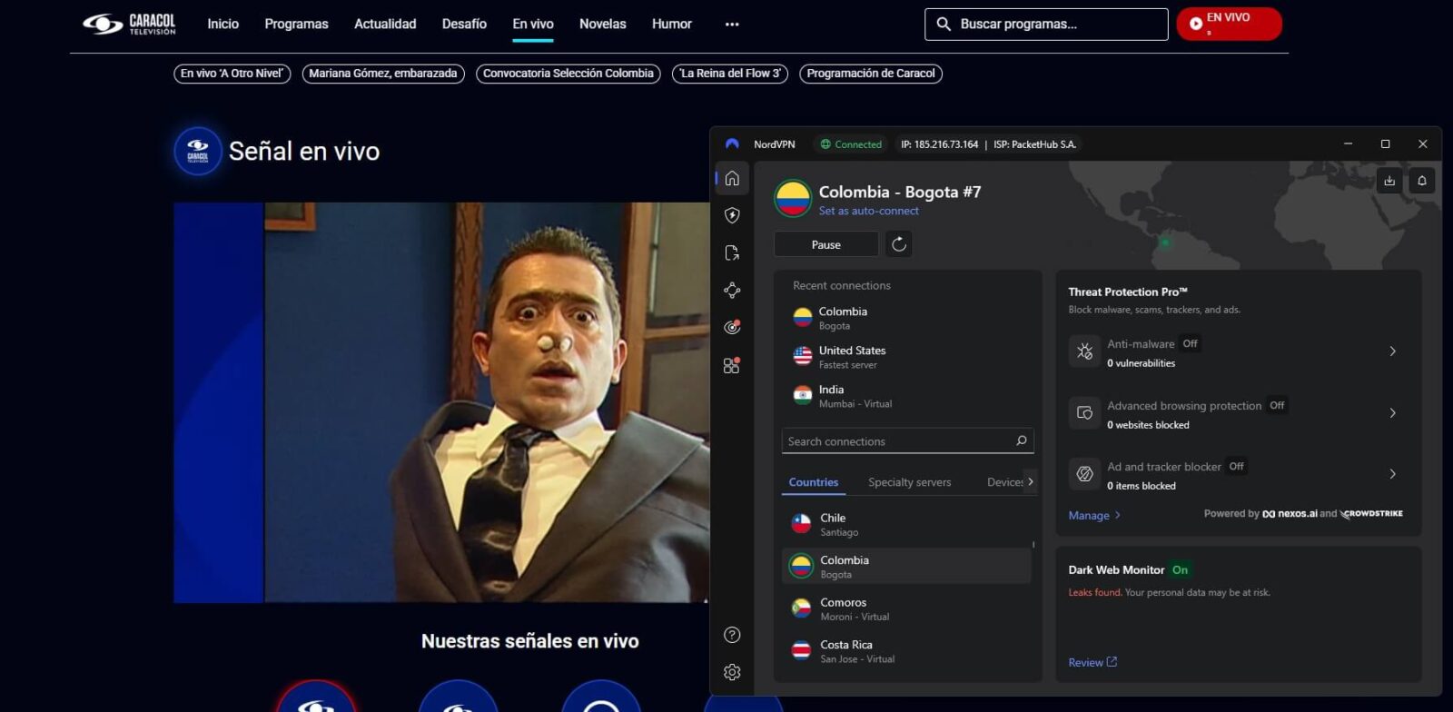Screen dimensions: 1453x712
Task: Click search magnifier in Search connections field
Action: coord(1022,440)
